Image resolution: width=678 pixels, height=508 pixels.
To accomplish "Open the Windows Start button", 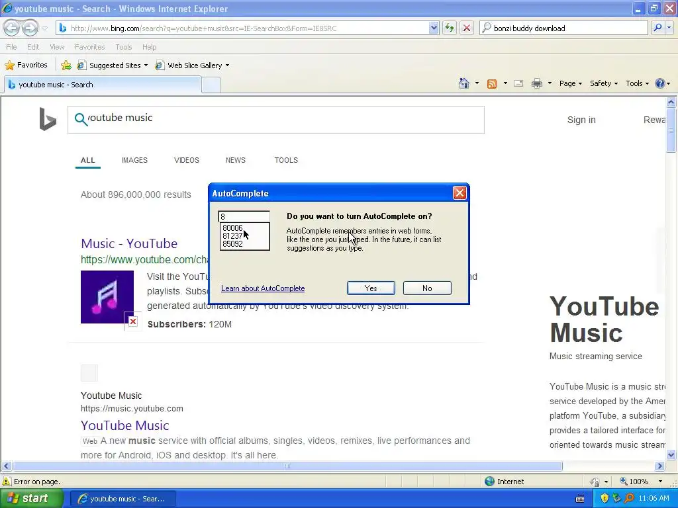I will tap(31, 498).
